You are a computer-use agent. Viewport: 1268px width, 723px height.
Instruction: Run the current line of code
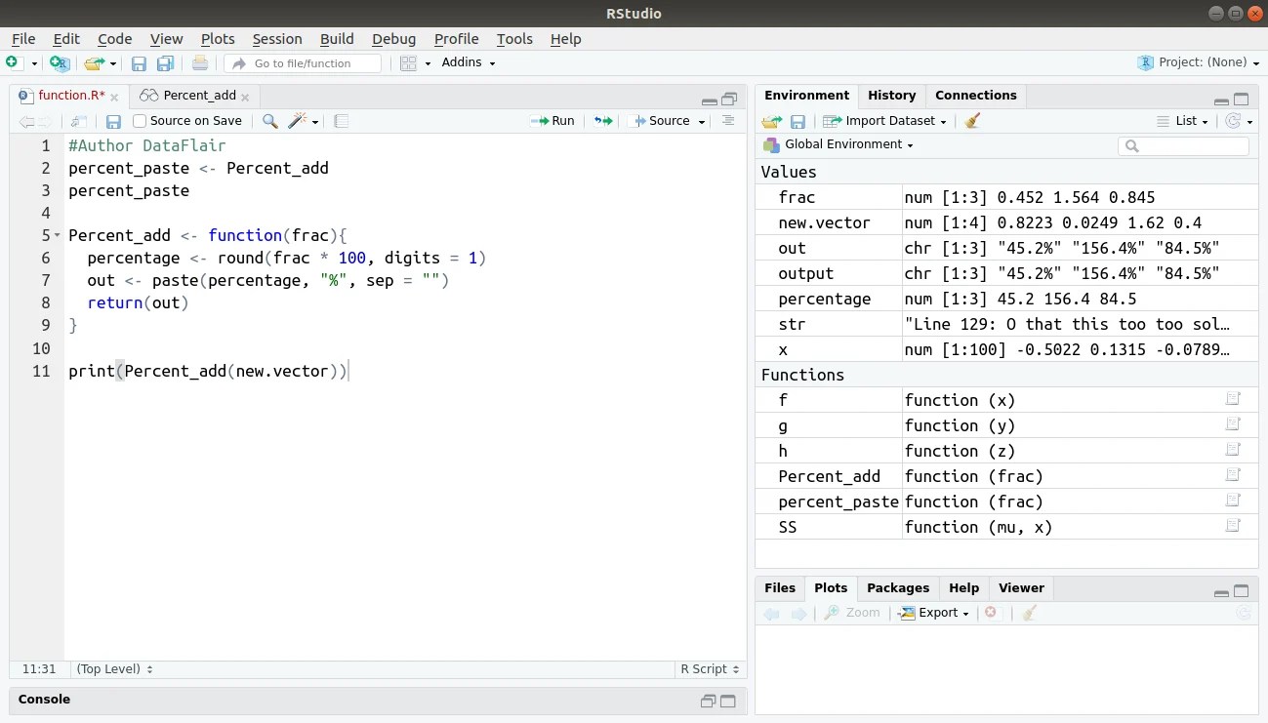tap(552, 120)
